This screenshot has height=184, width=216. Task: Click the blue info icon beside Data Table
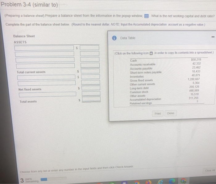pyautogui.click(x=114, y=38)
